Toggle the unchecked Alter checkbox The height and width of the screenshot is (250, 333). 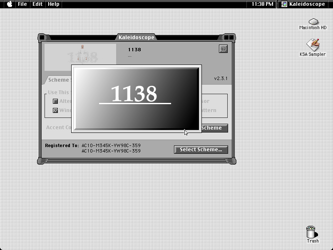coord(55,101)
